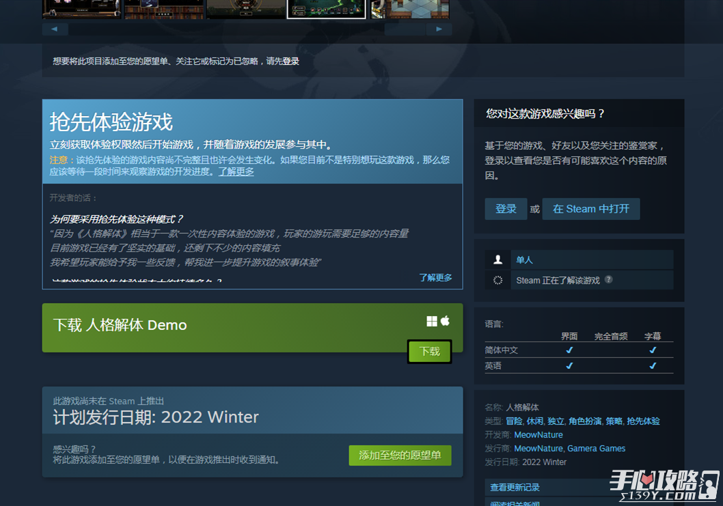Click 为何要采用抢先体验这种模式？ question text

tap(117, 219)
